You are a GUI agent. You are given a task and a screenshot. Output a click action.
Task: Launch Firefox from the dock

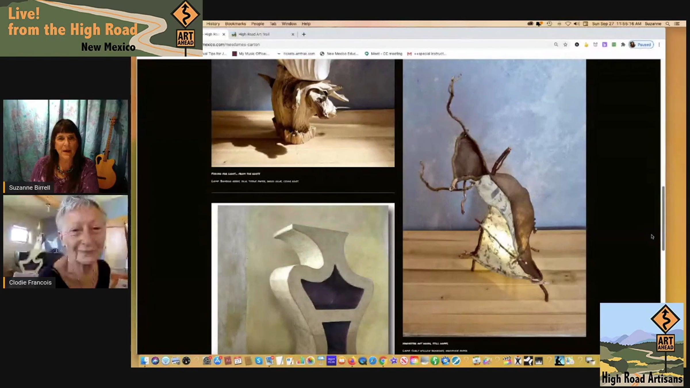point(352,361)
